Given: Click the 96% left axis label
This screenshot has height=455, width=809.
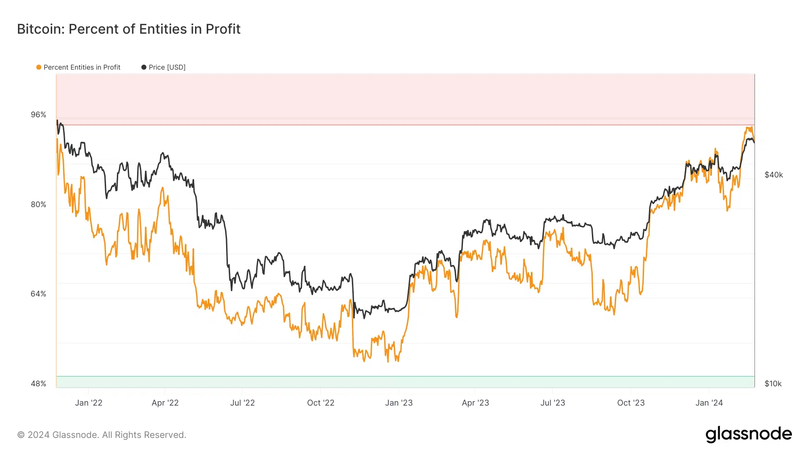Looking at the screenshot, I should [x=38, y=115].
